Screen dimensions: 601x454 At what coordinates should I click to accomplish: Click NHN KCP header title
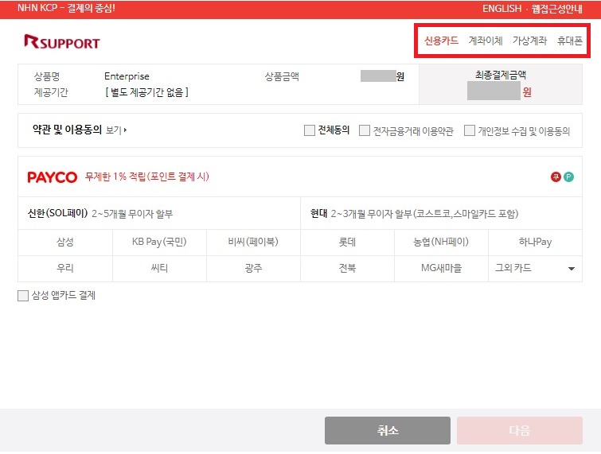point(66,8)
